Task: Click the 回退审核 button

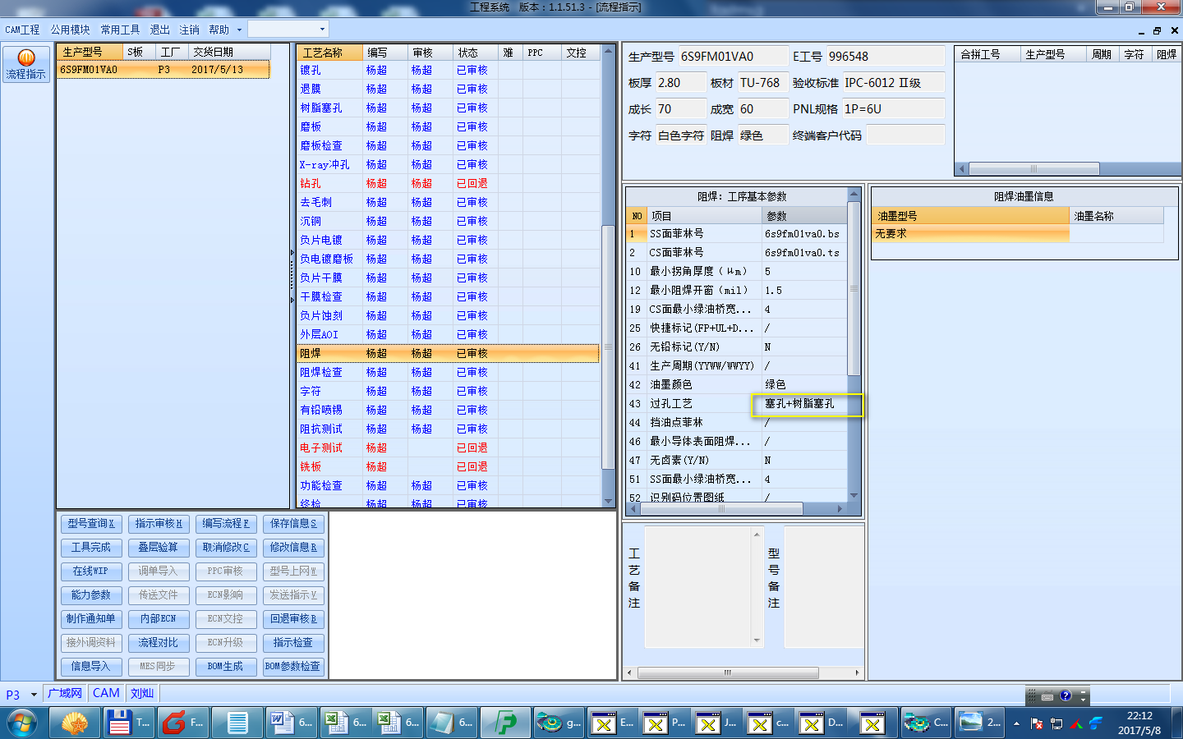Action: (293, 619)
